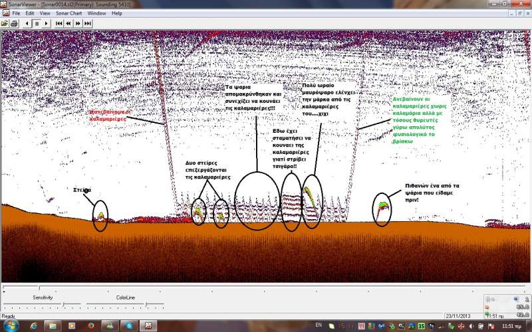Screen dimensions: 532x332
Task: Open the File menu
Action: 16,13
